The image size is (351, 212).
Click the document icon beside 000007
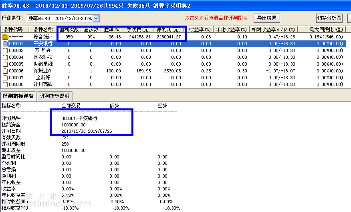tap(5, 78)
